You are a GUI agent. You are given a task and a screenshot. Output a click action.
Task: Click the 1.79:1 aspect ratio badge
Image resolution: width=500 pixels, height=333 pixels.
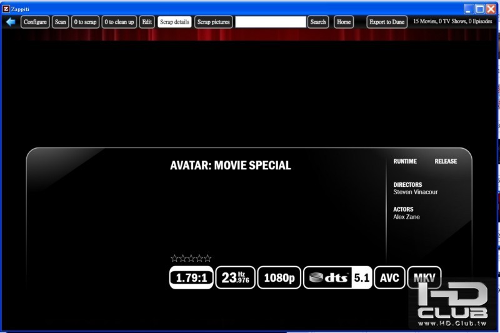click(x=191, y=277)
